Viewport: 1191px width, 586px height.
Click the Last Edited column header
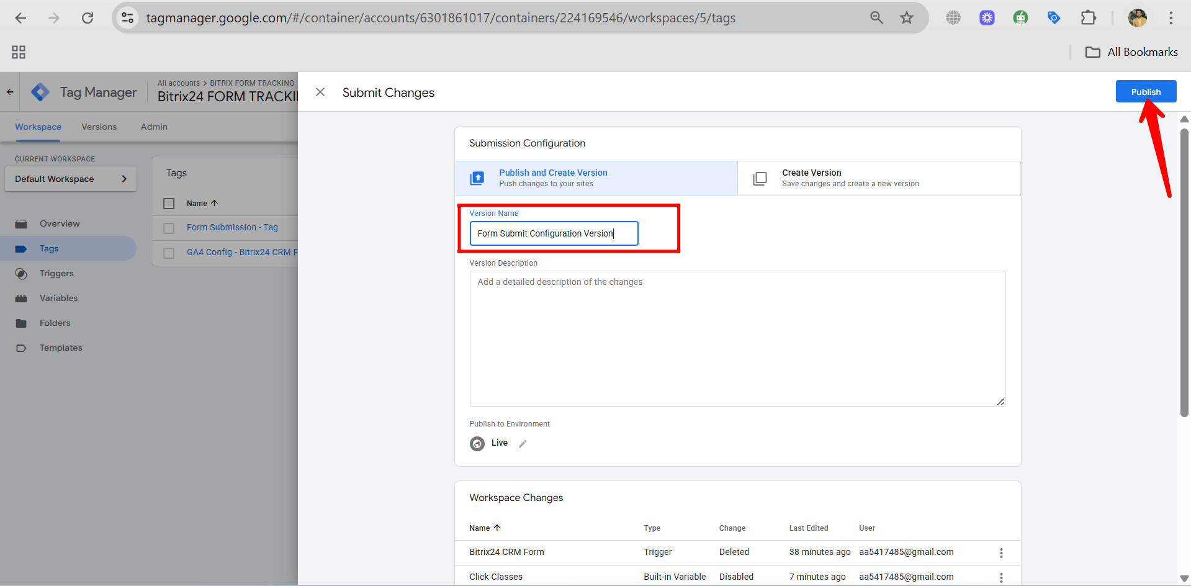click(809, 528)
